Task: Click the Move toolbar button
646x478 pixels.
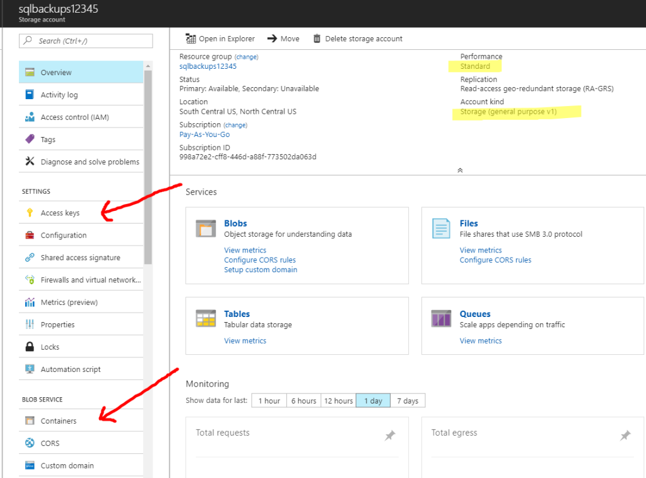Action: [283, 39]
